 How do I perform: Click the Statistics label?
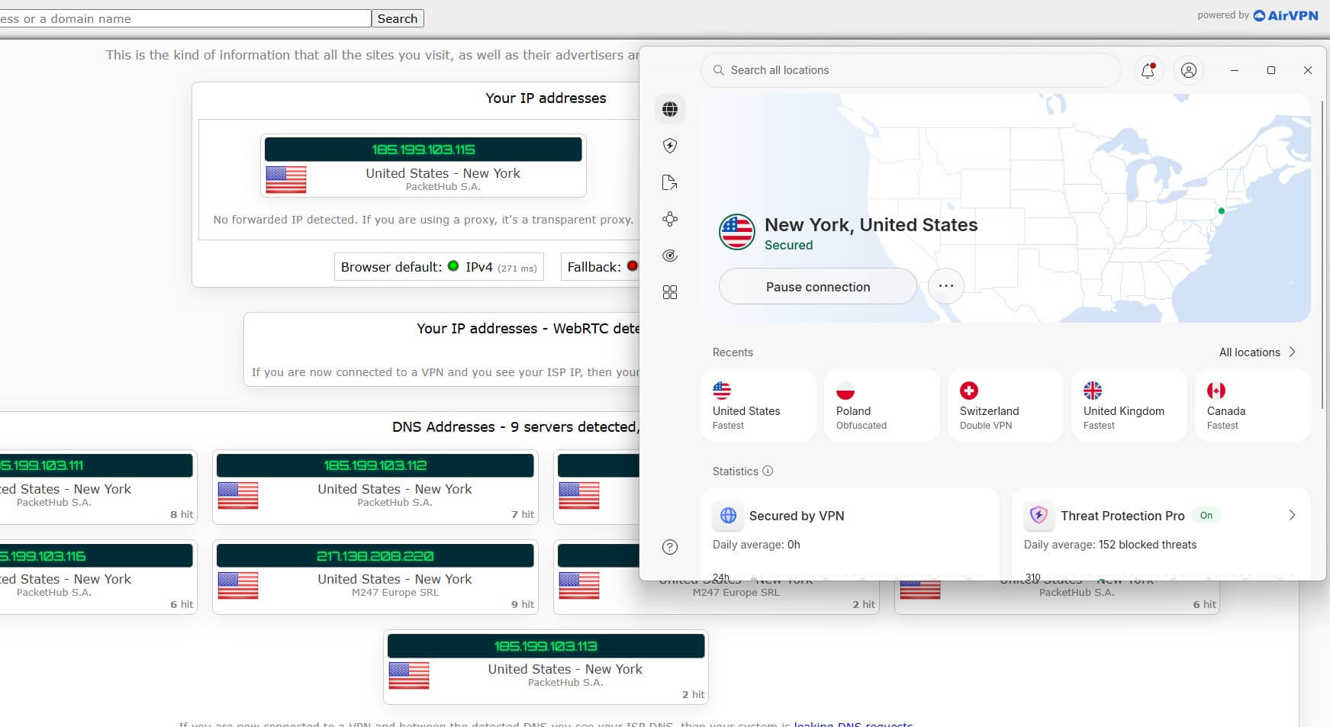pyautogui.click(x=736, y=471)
